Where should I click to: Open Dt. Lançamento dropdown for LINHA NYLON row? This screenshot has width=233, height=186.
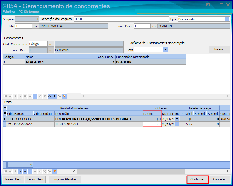click(x=177, y=119)
